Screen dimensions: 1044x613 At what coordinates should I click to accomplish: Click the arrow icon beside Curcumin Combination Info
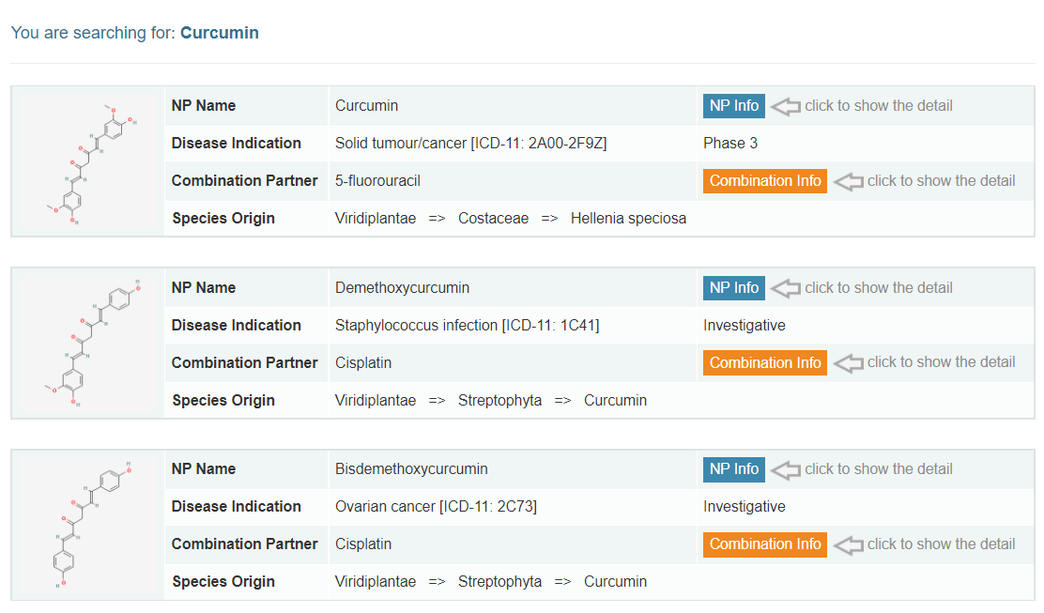point(848,181)
